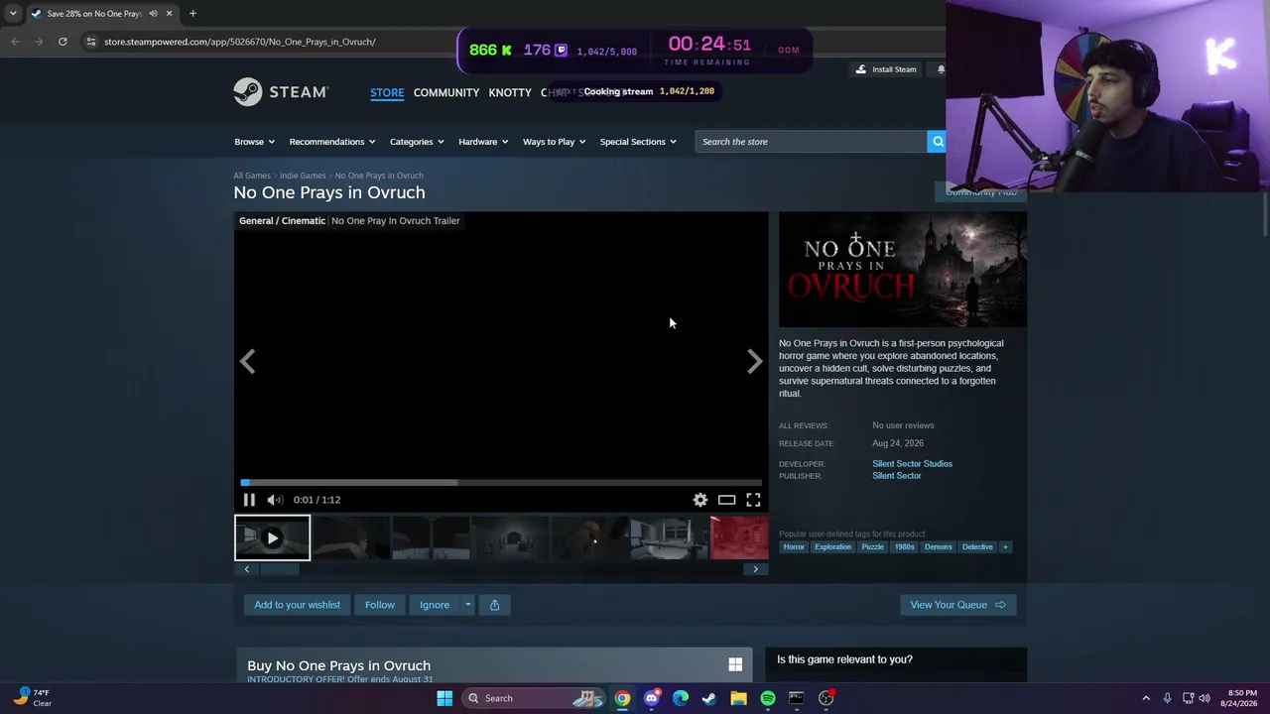Open Discord from the taskbar
1270x714 pixels.
pyautogui.click(x=651, y=698)
